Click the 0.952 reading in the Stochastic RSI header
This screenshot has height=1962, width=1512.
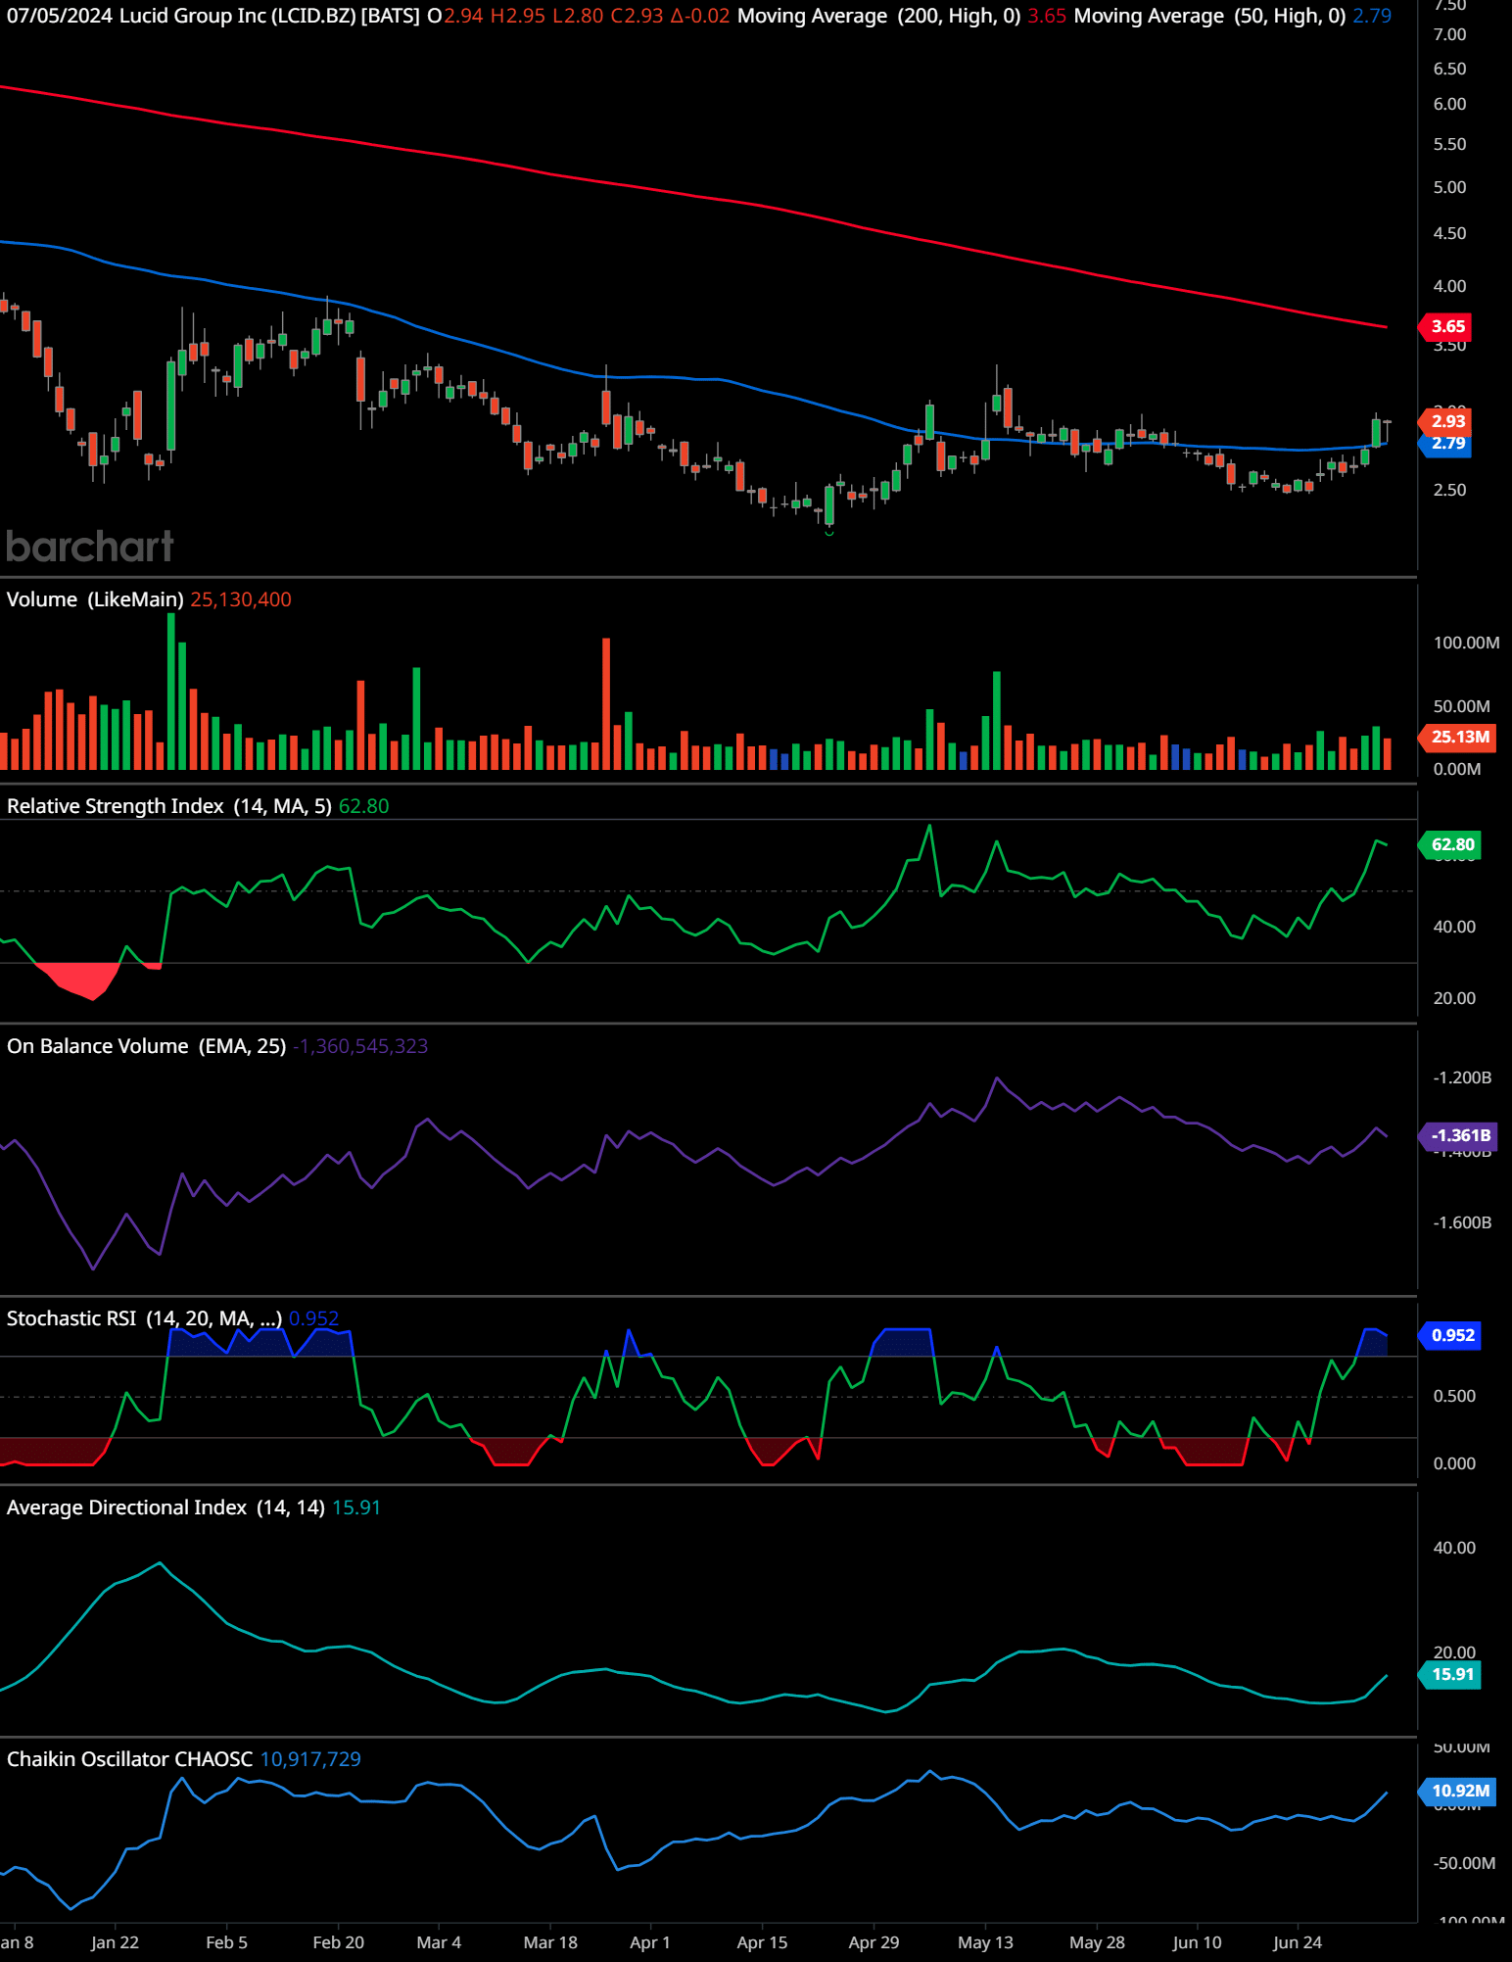click(x=313, y=1318)
